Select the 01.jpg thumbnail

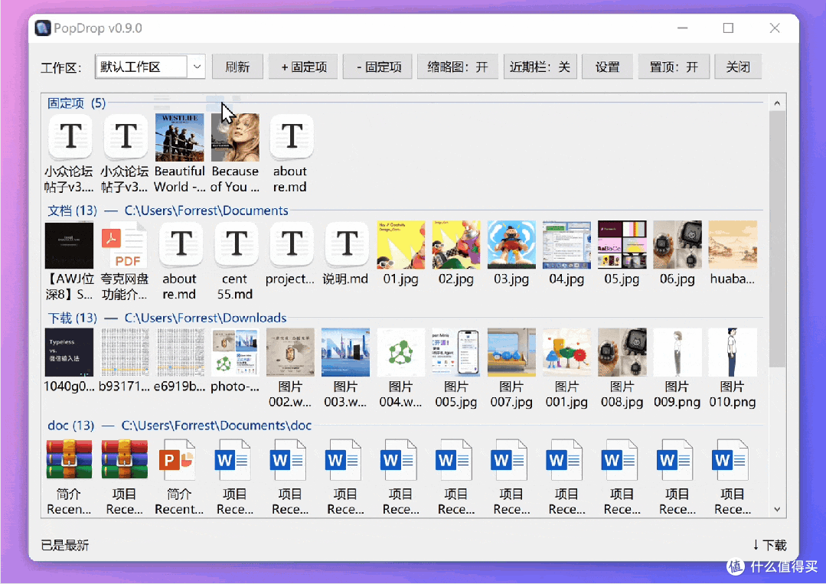401,245
